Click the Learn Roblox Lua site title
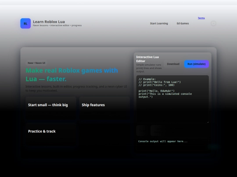Screen dimensions: 237x177 [49, 22]
